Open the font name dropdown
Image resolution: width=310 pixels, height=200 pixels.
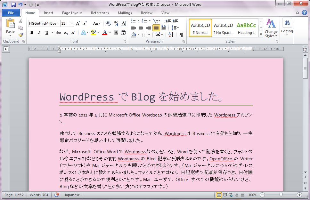pyautogui.click(x=58, y=24)
